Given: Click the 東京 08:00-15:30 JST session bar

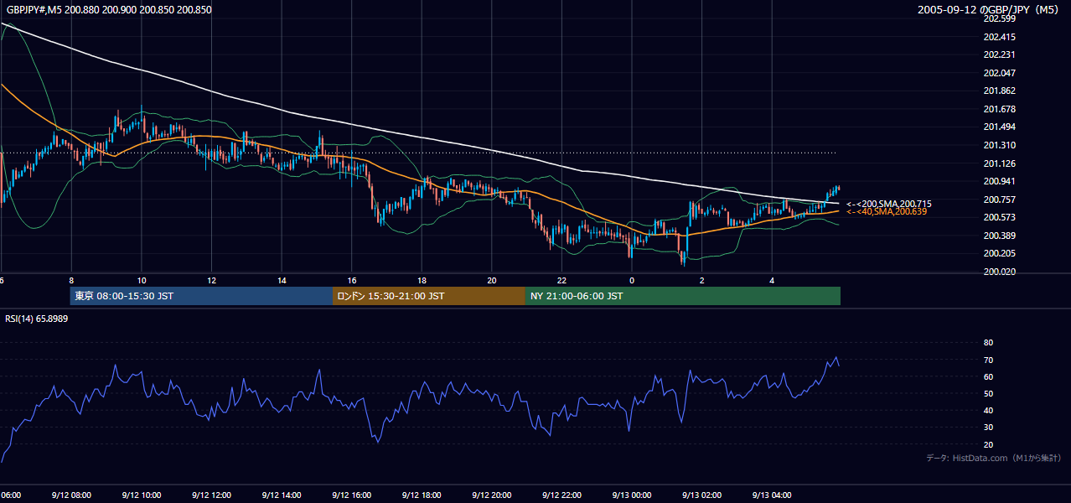Looking at the screenshot, I should pyautogui.click(x=202, y=296).
